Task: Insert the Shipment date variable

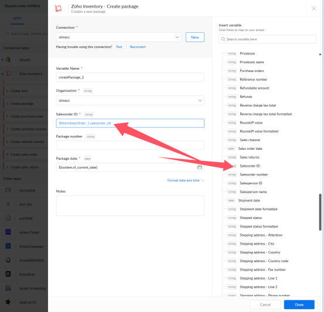Action: (x=249, y=201)
